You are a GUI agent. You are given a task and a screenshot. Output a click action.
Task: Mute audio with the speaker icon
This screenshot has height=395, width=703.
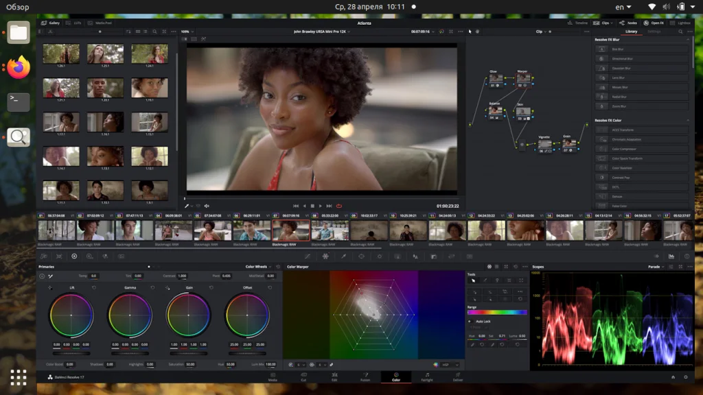207,206
